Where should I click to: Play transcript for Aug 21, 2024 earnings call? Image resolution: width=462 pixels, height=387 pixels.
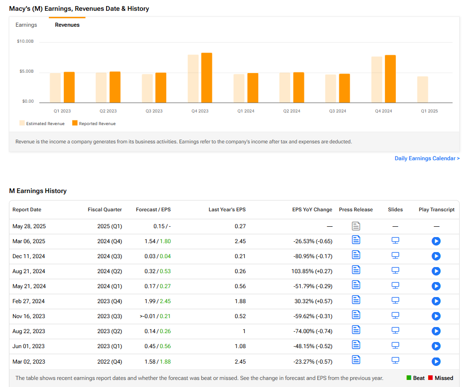[436, 271]
